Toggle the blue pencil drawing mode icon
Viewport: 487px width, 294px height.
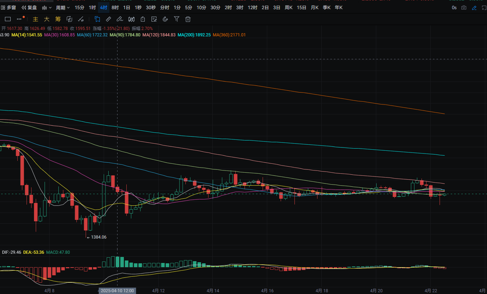[474, 7]
